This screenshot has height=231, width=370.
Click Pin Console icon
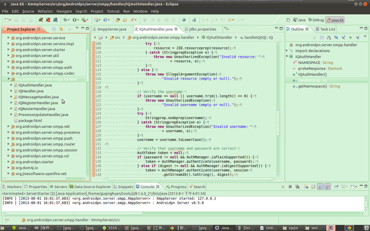click(336, 187)
